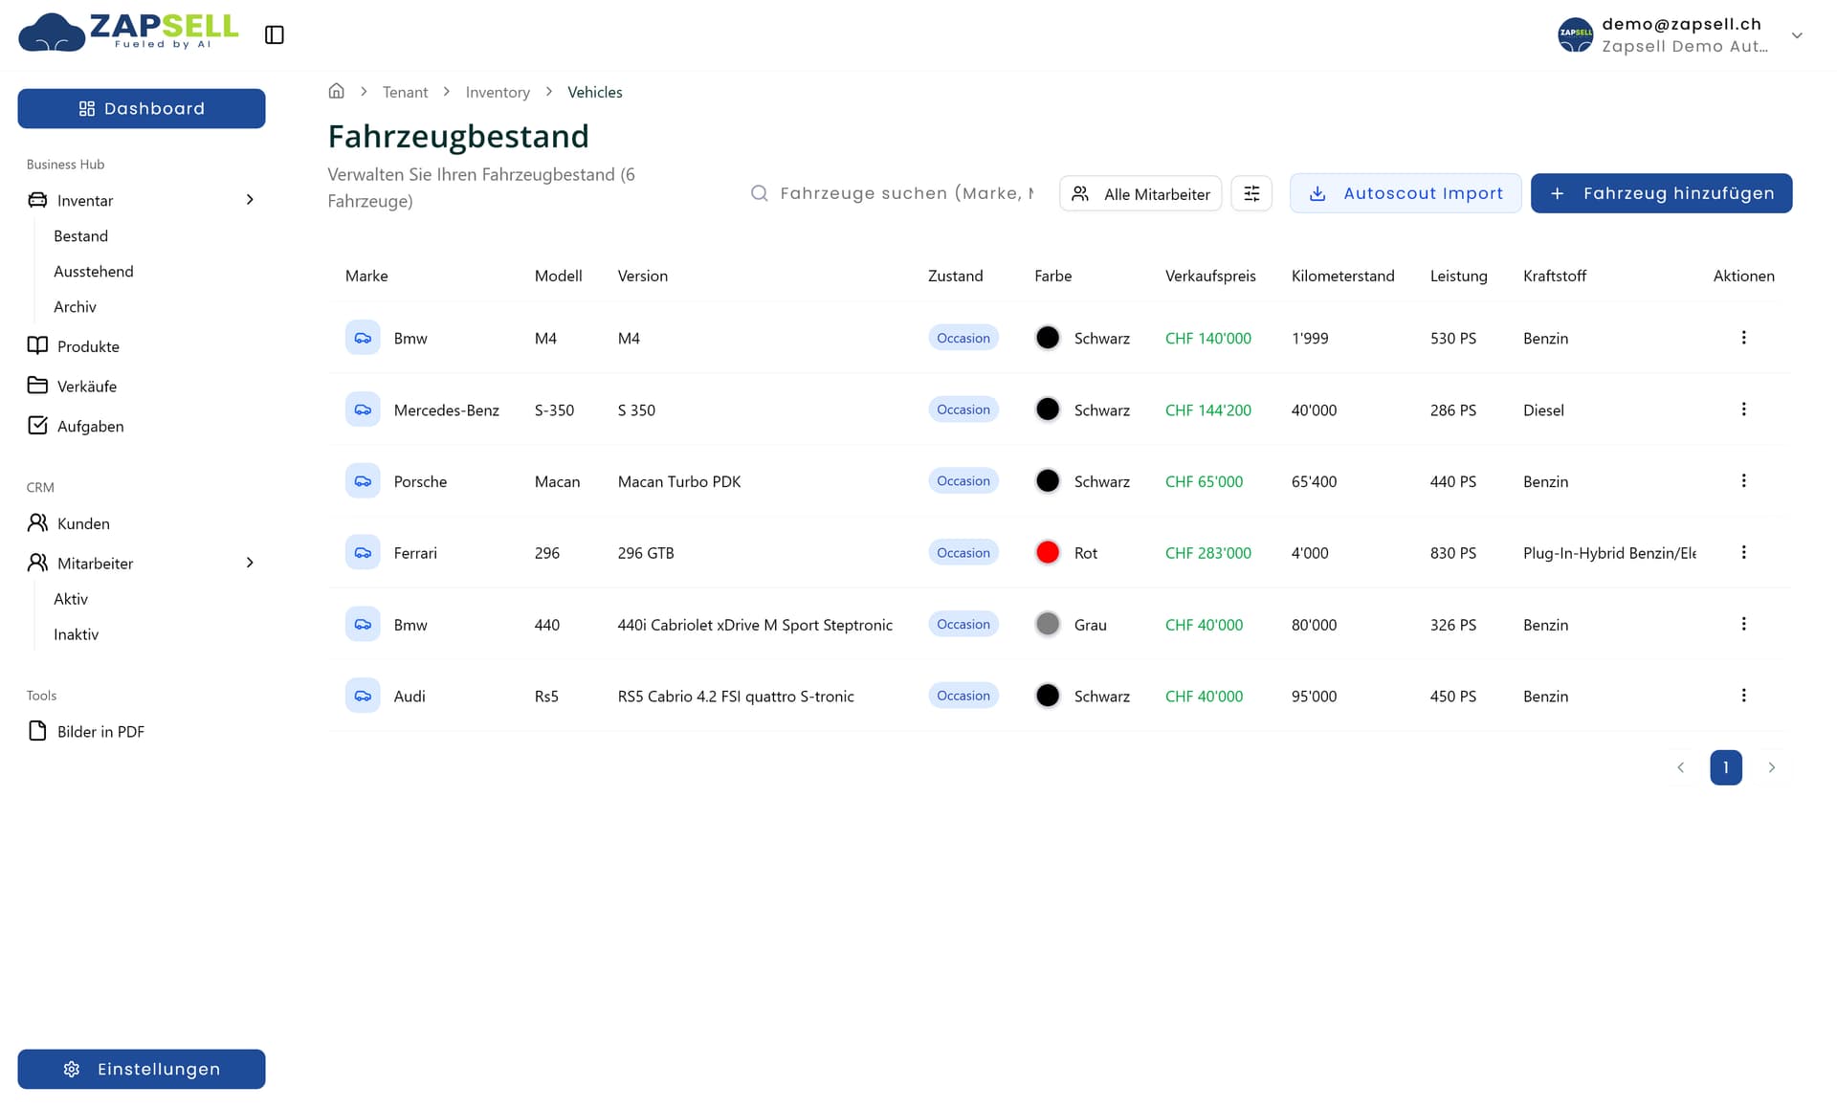Open the account dropdown chevron

1797,35
